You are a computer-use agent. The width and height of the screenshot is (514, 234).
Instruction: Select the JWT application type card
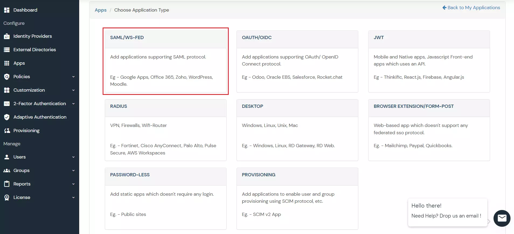429,61
